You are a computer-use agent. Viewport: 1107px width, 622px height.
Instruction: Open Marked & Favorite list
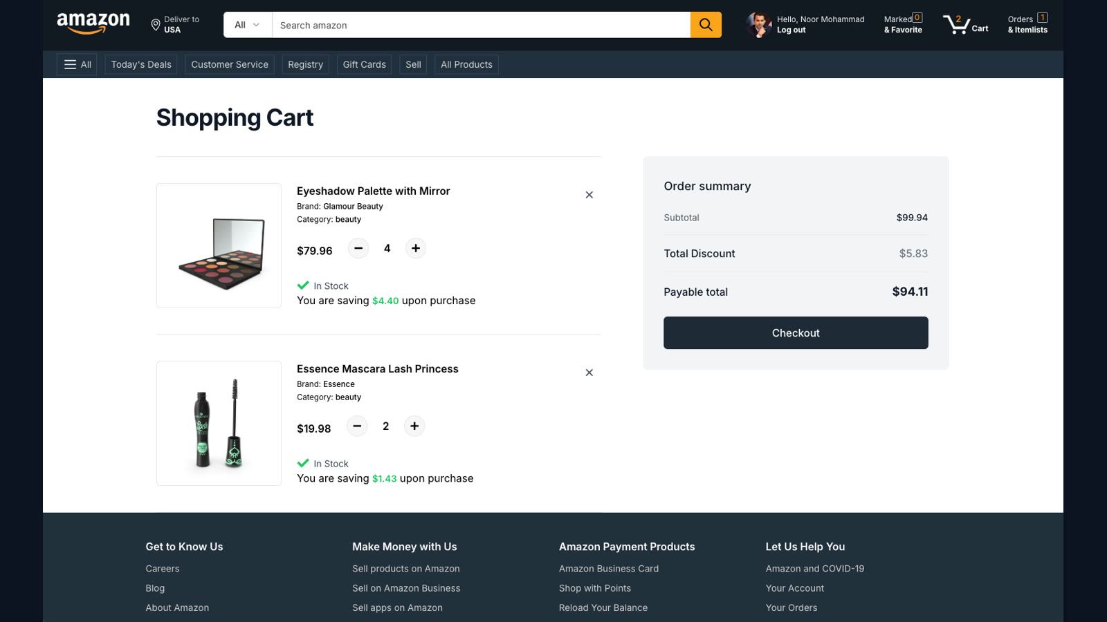[x=903, y=24]
